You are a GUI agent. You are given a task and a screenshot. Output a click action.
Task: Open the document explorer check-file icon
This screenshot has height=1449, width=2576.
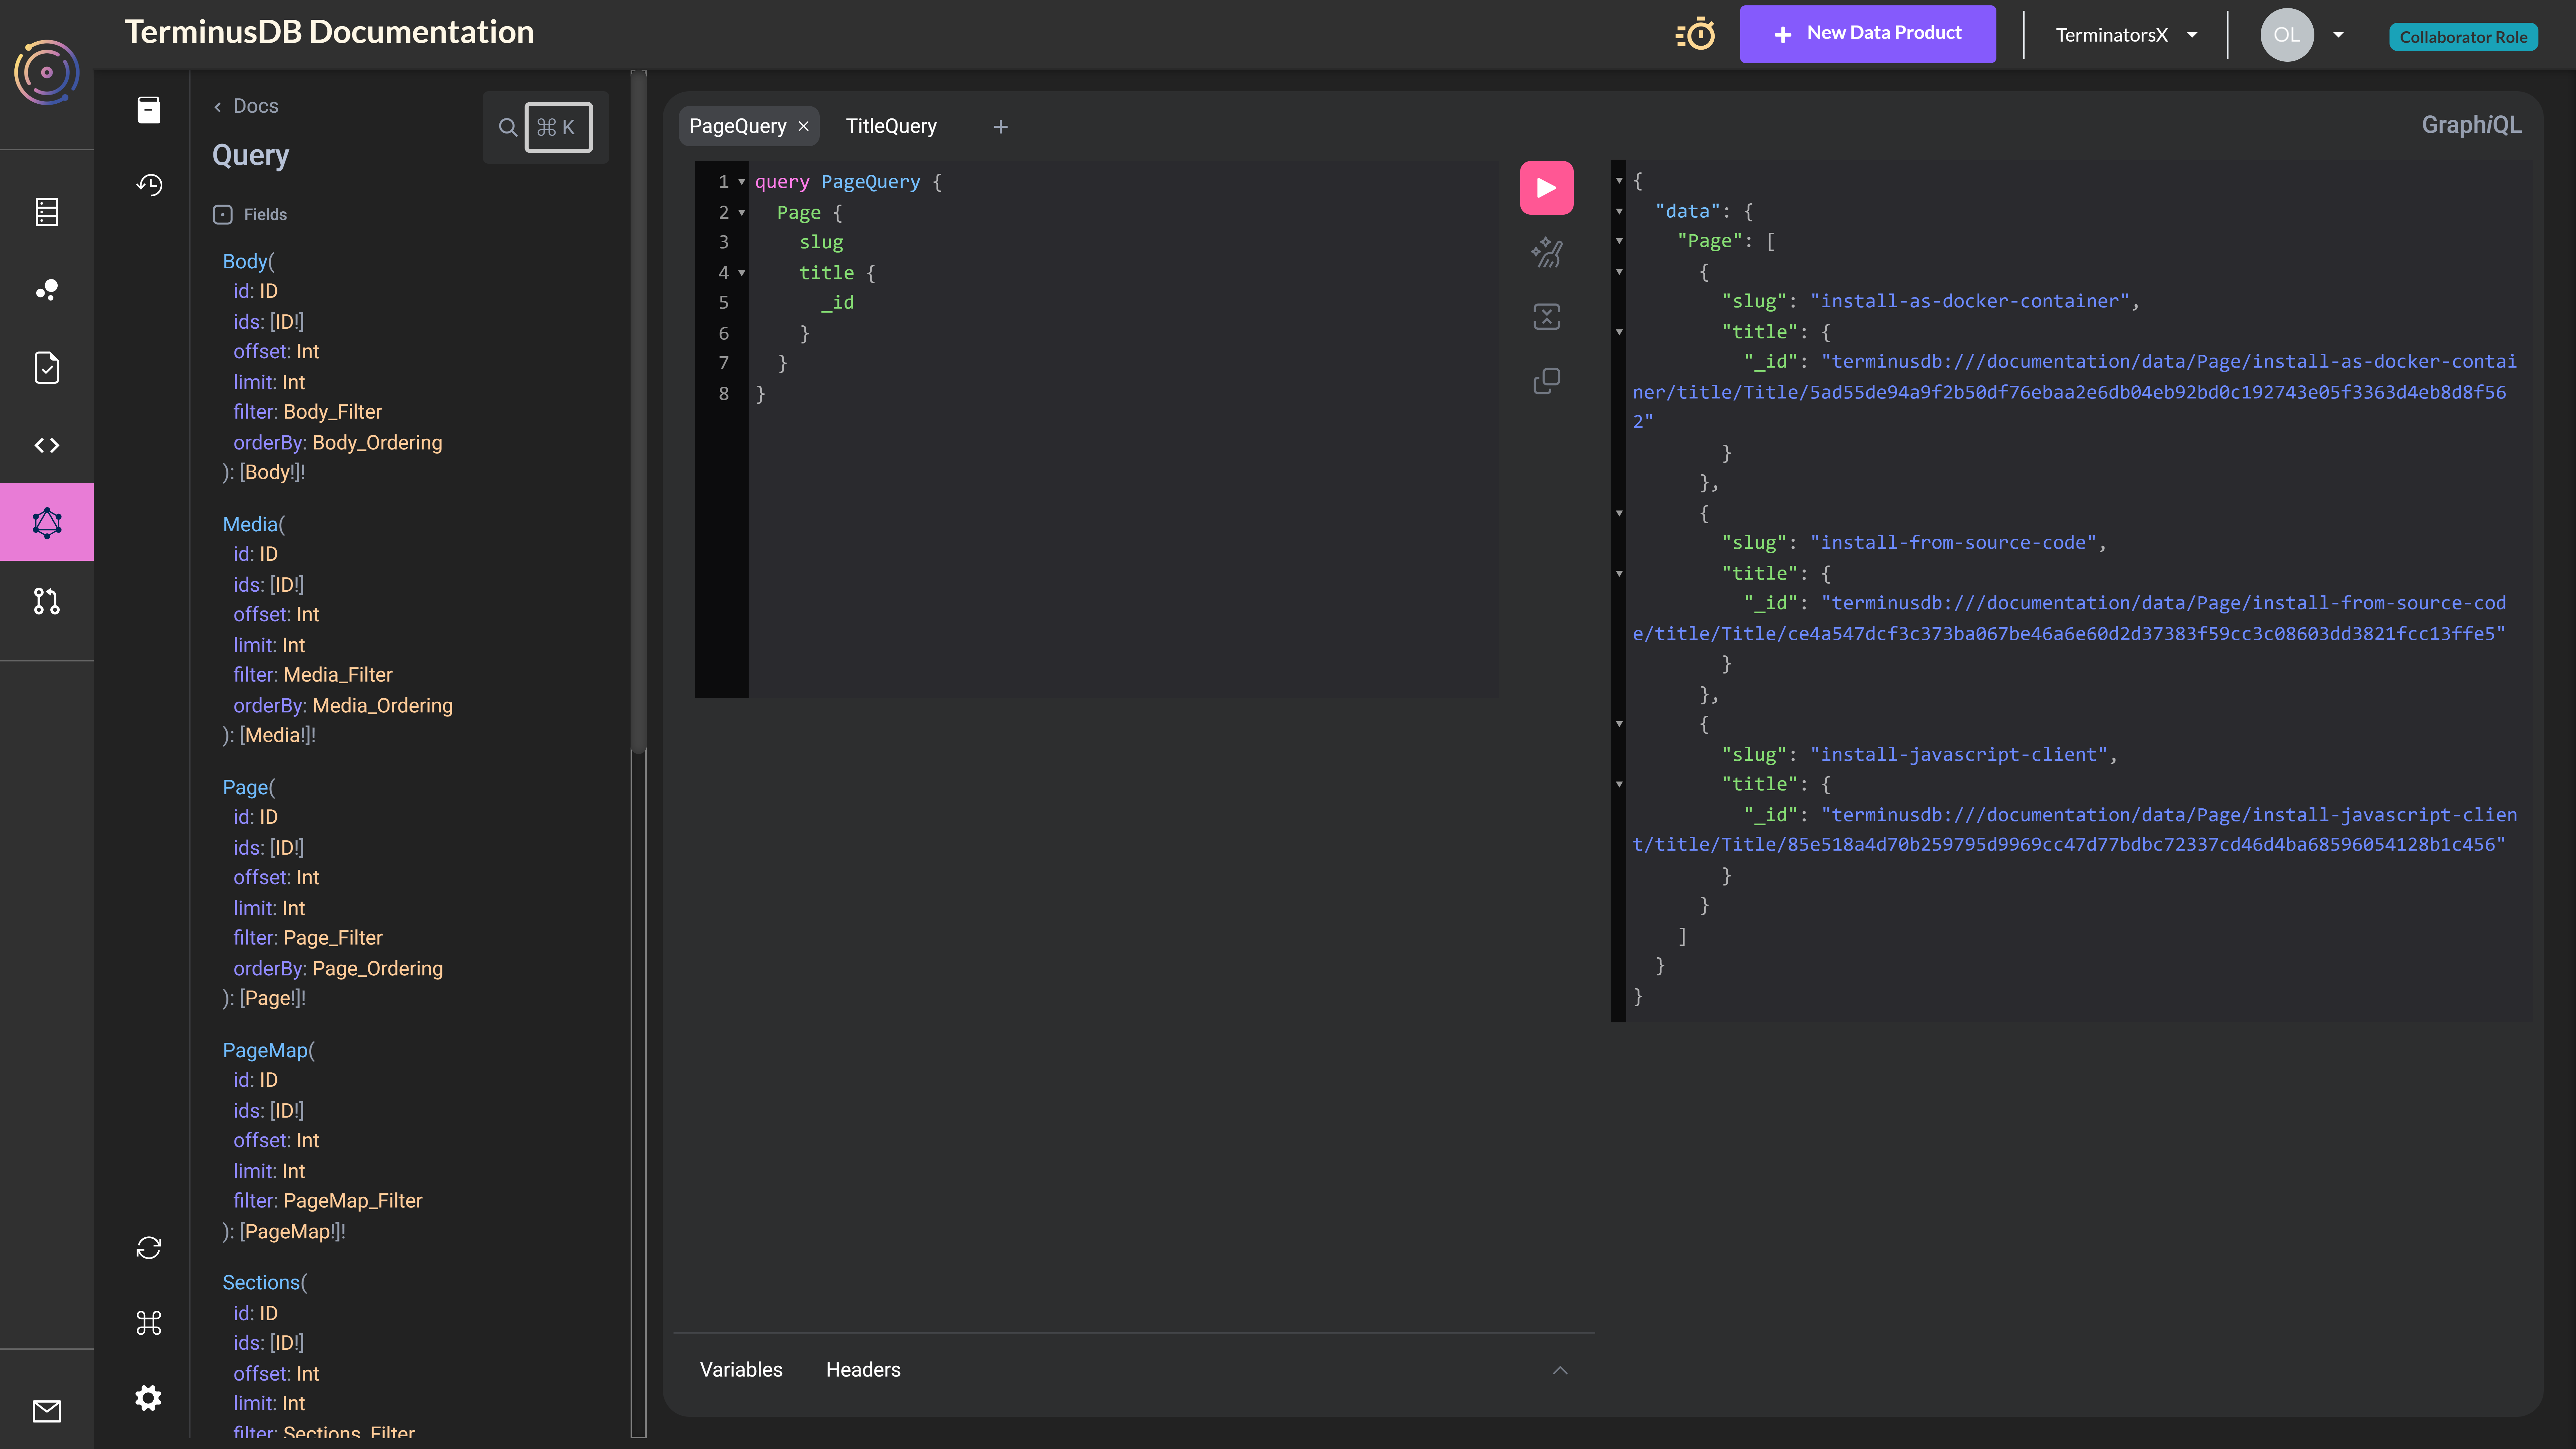47,368
